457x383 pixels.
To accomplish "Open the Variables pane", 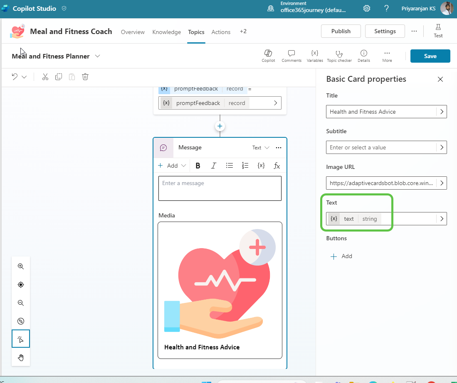I will click(315, 56).
